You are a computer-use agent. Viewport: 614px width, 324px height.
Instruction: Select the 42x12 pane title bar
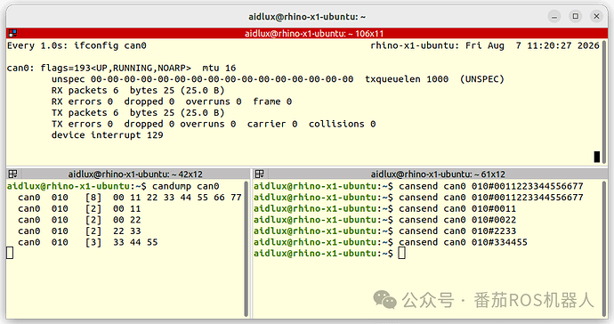pos(128,174)
